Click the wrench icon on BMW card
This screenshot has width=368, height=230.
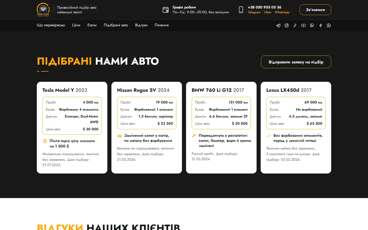tap(194, 136)
